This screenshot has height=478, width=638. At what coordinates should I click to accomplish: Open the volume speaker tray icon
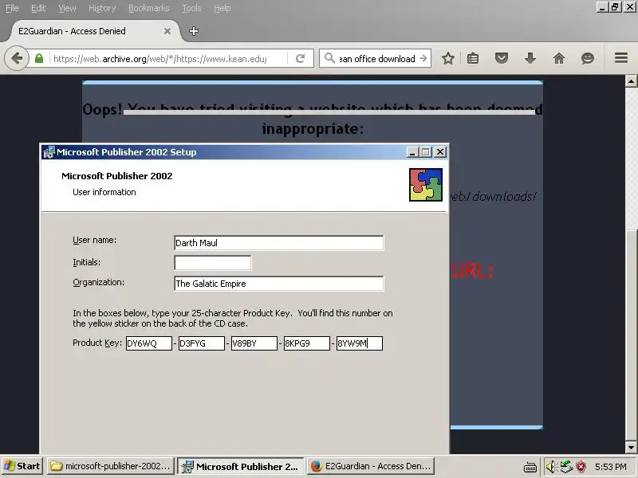[x=551, y=466]
